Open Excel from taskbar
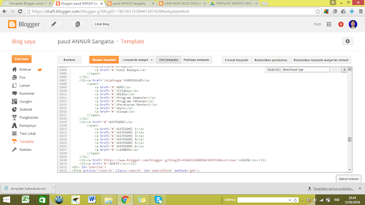This screenshot has height=205, width=365. pos(25,200)
